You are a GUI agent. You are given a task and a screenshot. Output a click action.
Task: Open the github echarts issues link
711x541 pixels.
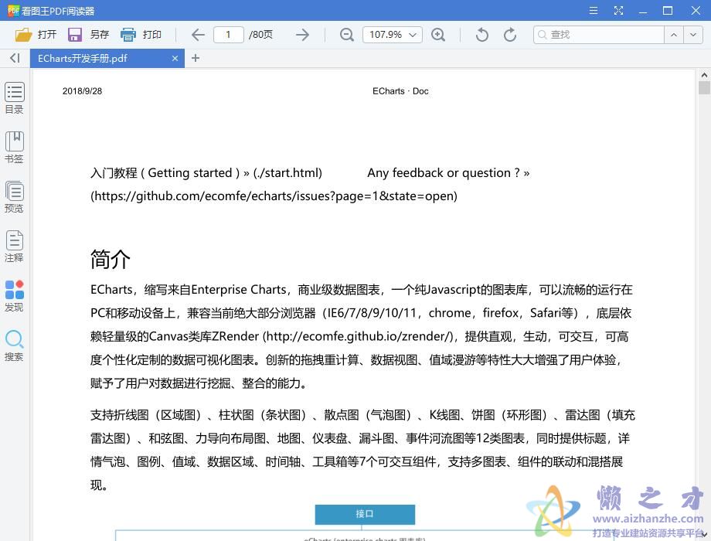(x=274, y=196)
